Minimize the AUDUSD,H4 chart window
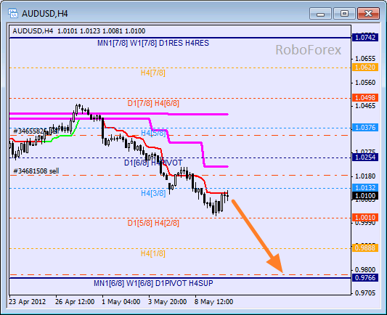This screenshot has height=315, width=387. 320,14
